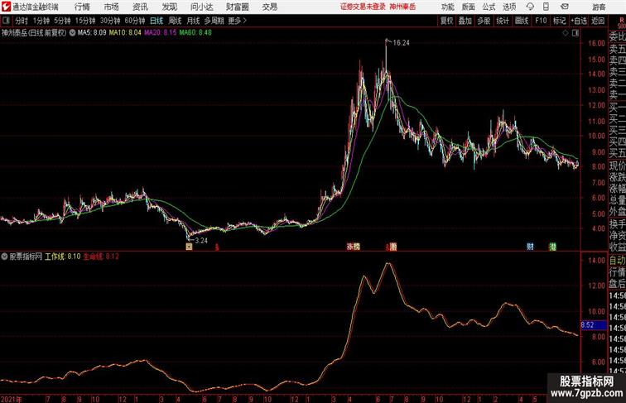Open the 财富圈 menu
The height and width of the screenshot is (403, 626).
click(x=237, y=7)
